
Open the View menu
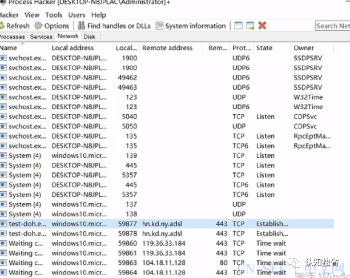pyautogui.click(x=32, y=15)
